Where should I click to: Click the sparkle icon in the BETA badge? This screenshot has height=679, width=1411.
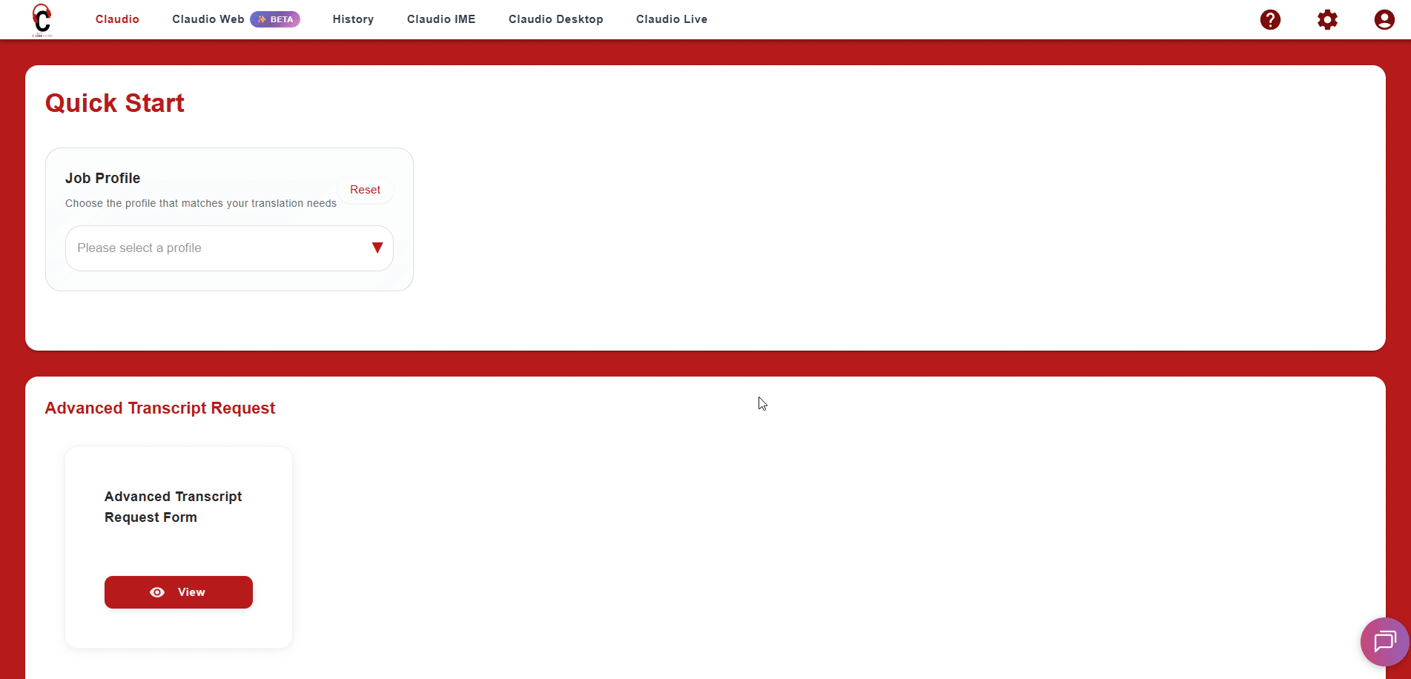coord(261,19)
